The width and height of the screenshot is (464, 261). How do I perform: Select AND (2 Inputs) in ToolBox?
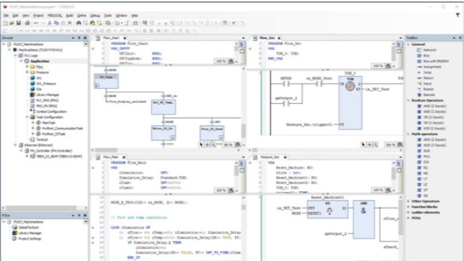[432, 106]
